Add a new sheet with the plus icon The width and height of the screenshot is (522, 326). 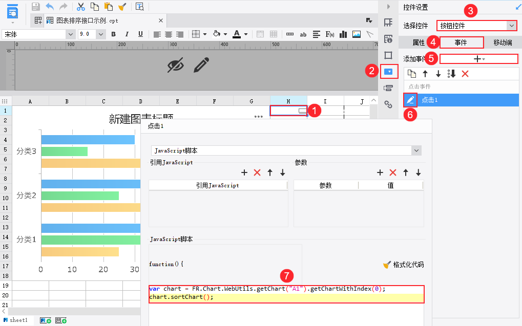(x=46, y=320)
